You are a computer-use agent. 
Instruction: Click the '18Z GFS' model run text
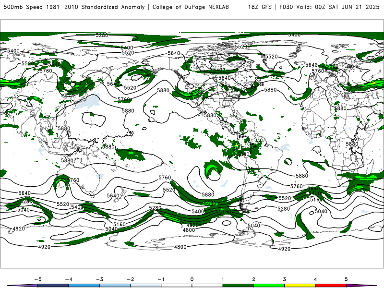coord(260,7)
